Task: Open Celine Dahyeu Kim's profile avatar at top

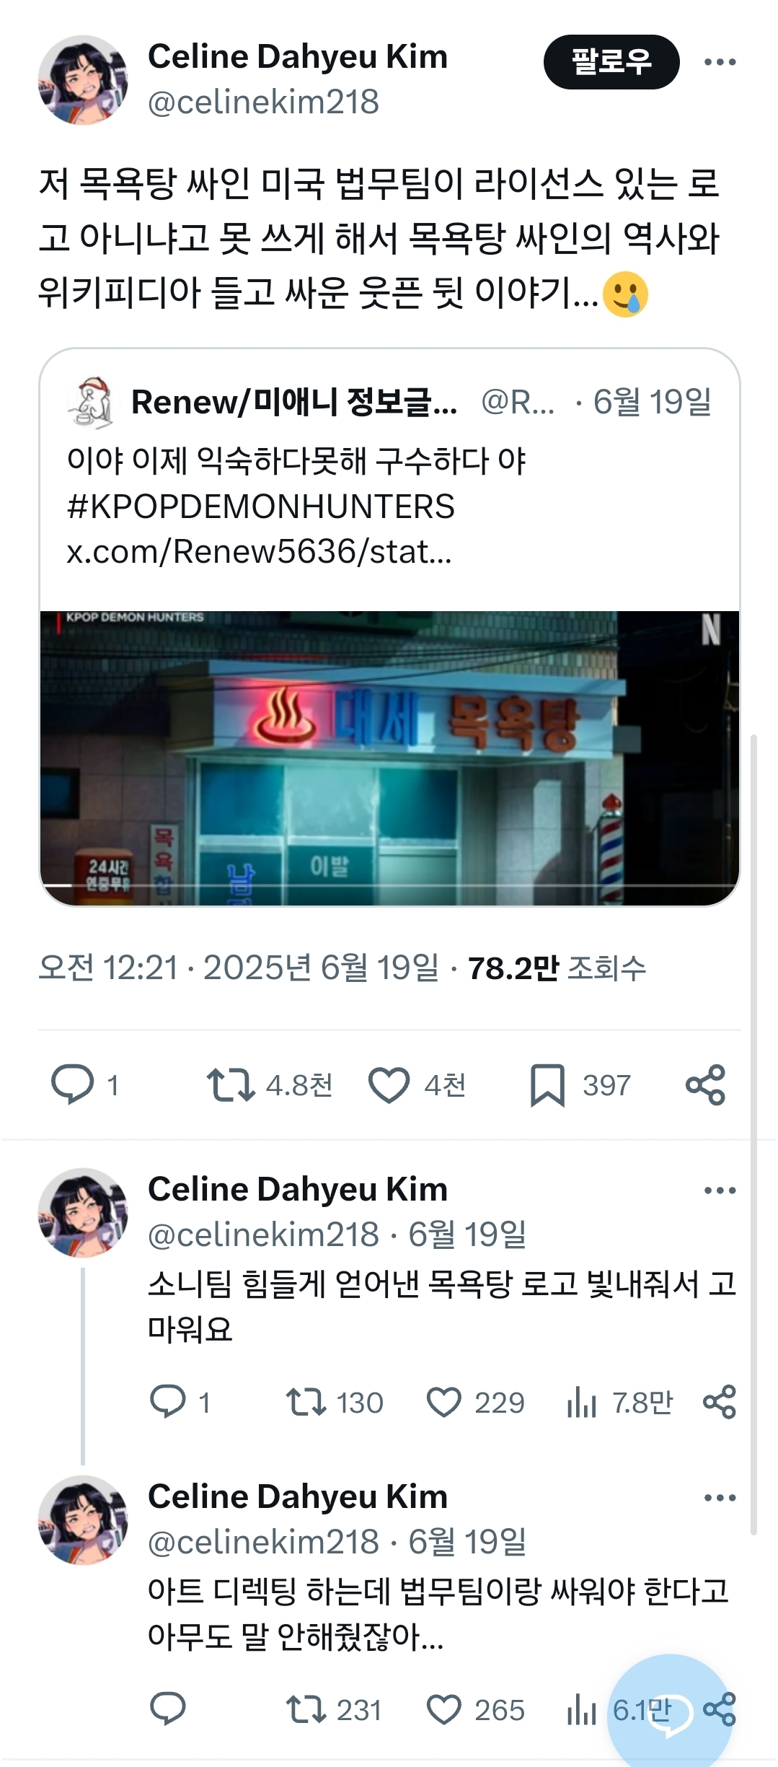Action: click(x=83, y=80)
